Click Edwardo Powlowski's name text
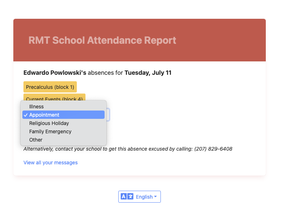This screenshot has width=295, height=216. 53,73
